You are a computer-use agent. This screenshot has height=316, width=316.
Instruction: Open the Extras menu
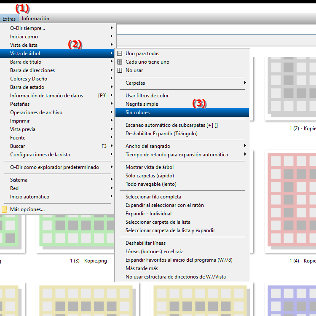(9, 19)
